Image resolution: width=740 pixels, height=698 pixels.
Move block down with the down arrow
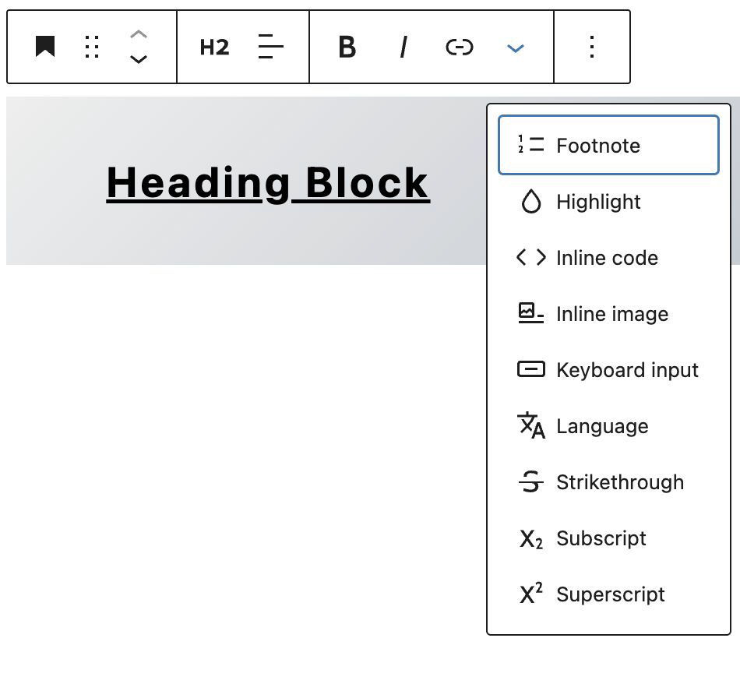coord(139,59)
